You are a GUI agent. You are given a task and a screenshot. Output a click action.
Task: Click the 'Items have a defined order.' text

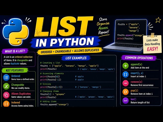click(23, 79)
